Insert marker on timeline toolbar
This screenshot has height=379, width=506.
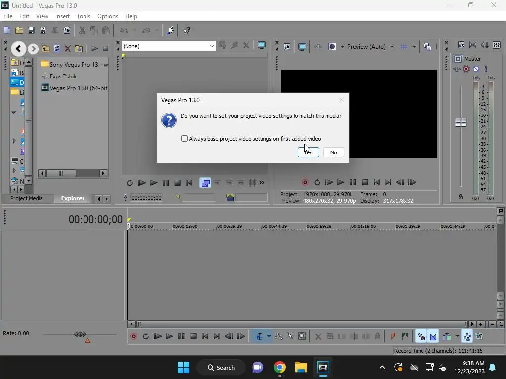coord(393,336)
